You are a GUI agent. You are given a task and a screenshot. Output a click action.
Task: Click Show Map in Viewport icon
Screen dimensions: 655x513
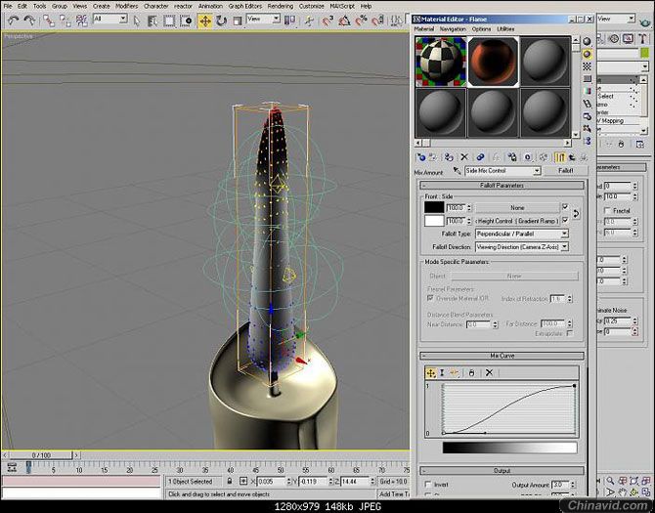544,157
